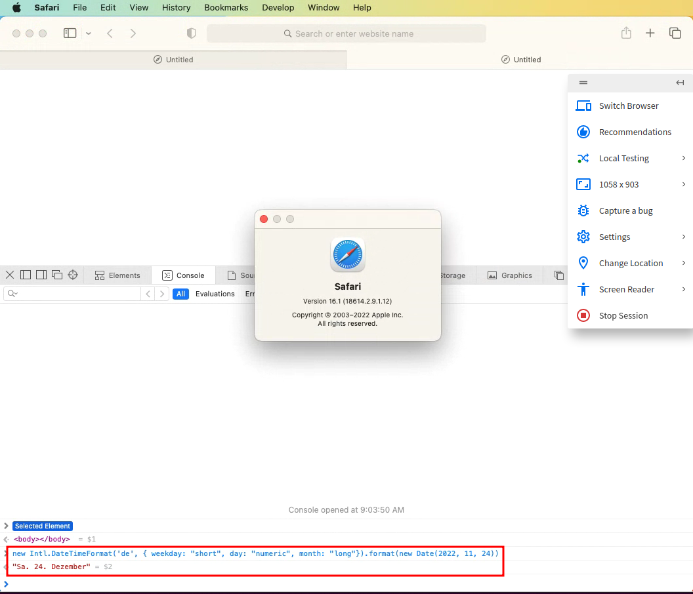Open the Apple menu
The height and width of the screenshot is (594, 693).
tap(16, 7)
